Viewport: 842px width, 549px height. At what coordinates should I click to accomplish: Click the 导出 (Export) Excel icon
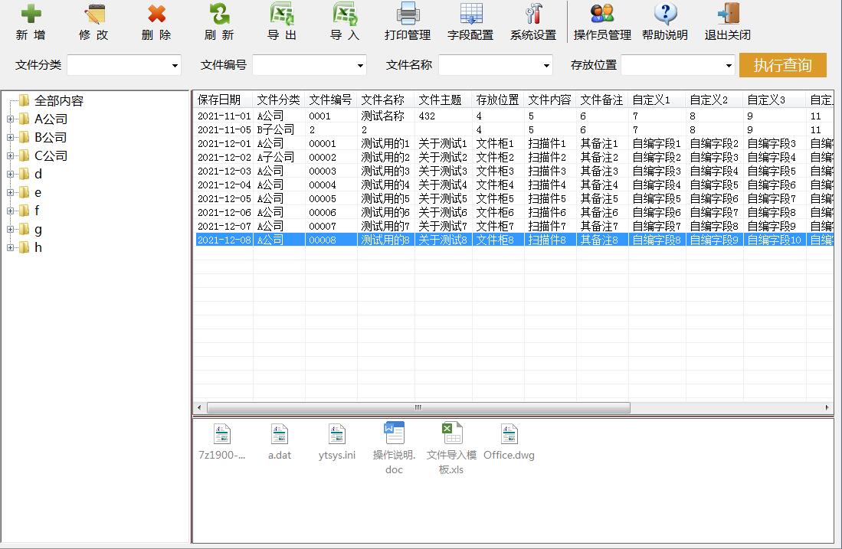point(282,15)
